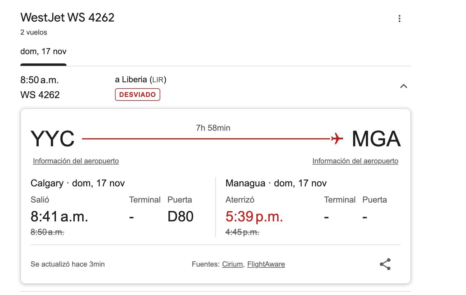The width and height of the screenshot is (466, 295).
Task: Click the red 5:39 p.m. landing time
Action: click(254, 216)
